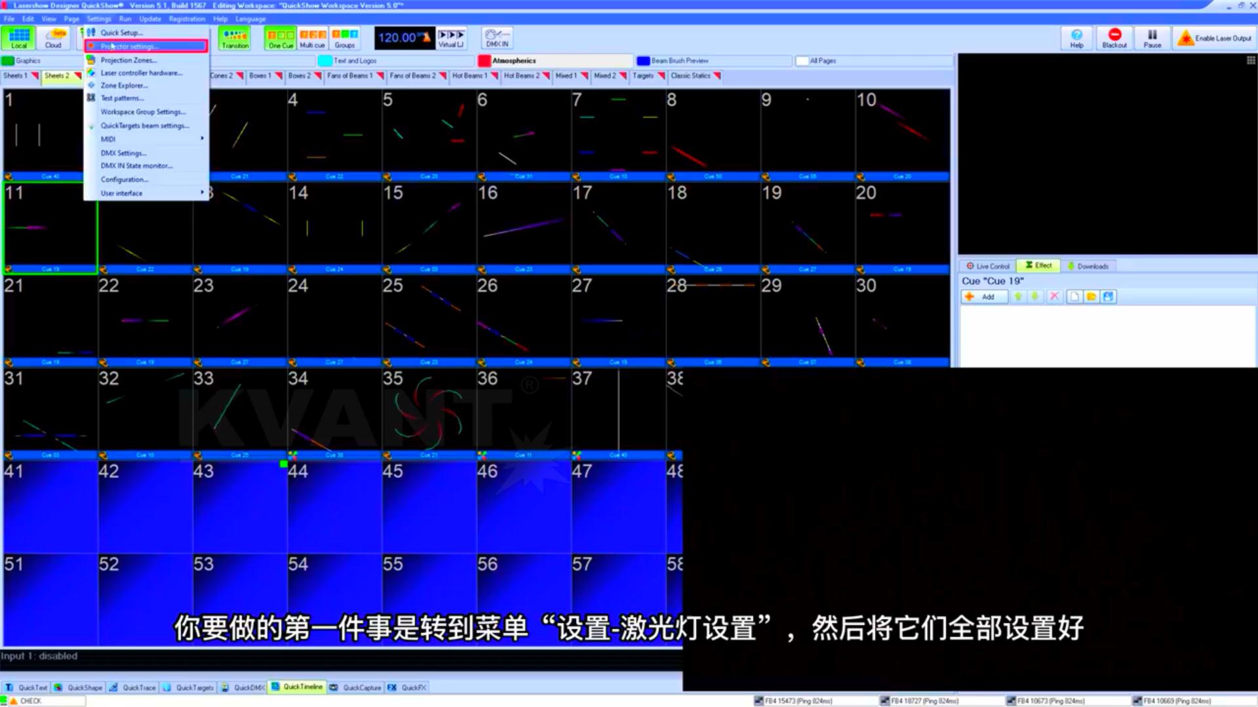Image resolution: width=1258 pixels, height=707 pixels.
Task: Switch to Hot Beams 2 tab
Action: pyautogui.click(x=526, y=76)
